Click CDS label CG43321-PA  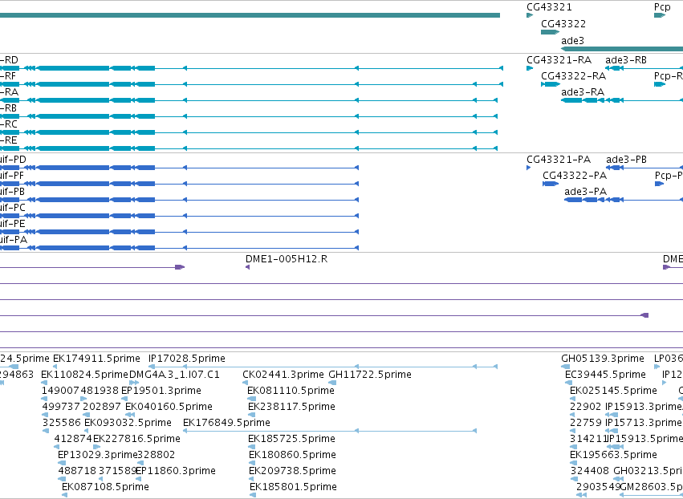point(559,160)
